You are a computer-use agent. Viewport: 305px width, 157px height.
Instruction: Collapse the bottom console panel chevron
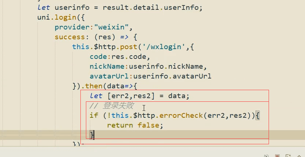pos(299,156)
